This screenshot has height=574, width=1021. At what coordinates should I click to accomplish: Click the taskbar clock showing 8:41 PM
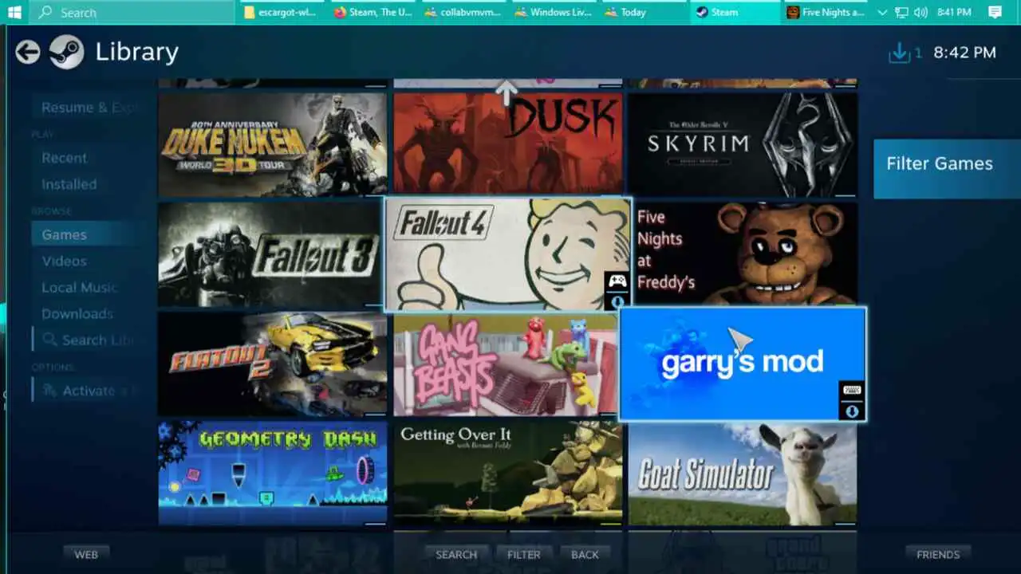tap(954, 12)
